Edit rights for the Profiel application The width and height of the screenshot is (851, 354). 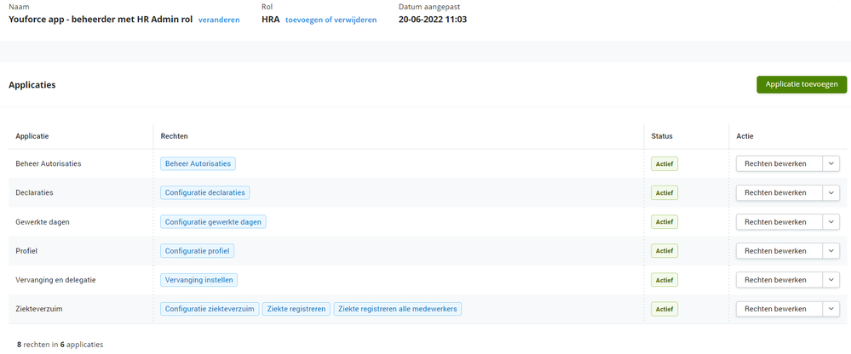click(779, 251)
